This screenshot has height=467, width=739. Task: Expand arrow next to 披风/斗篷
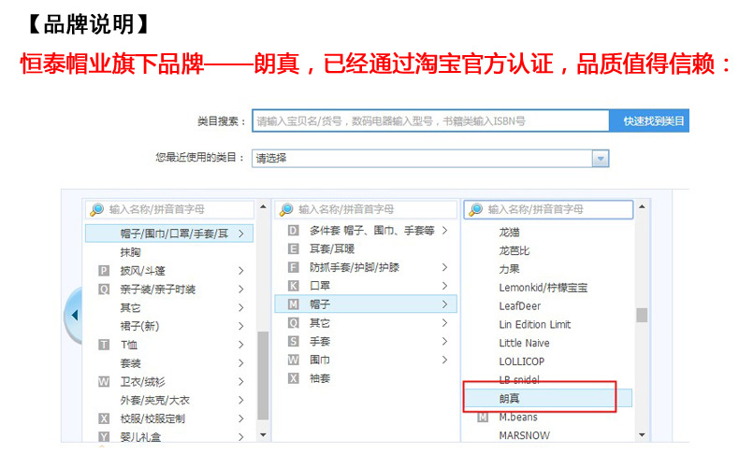(241, 271)
